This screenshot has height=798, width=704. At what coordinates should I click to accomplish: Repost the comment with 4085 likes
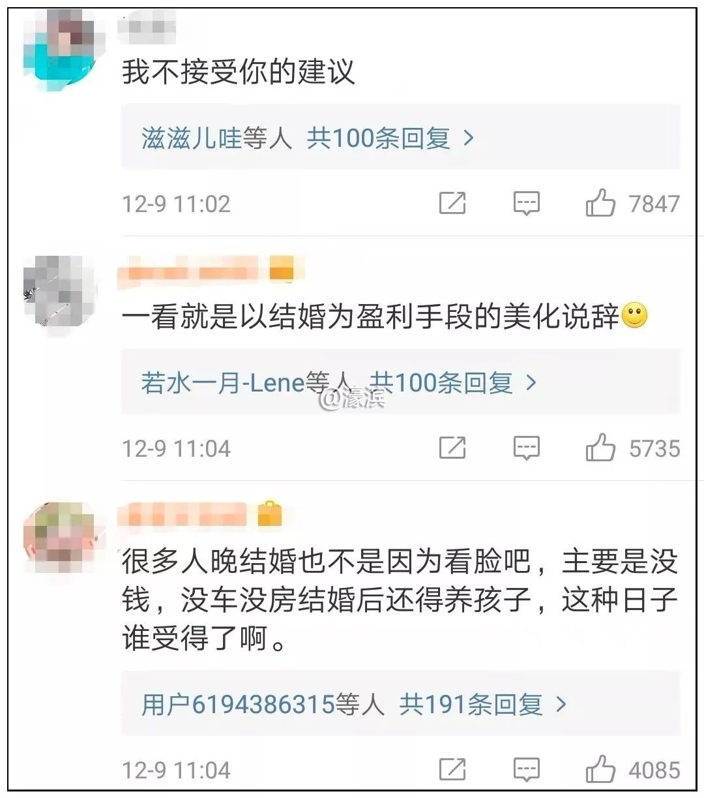[452, 770]
